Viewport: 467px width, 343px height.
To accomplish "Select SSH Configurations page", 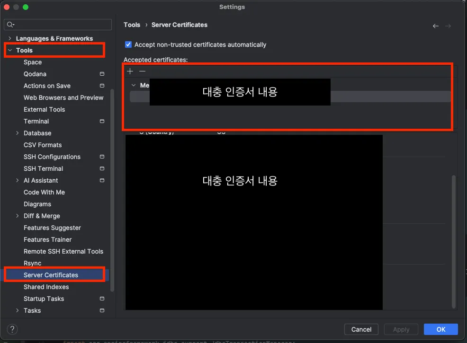I will [x=52, y=157].
